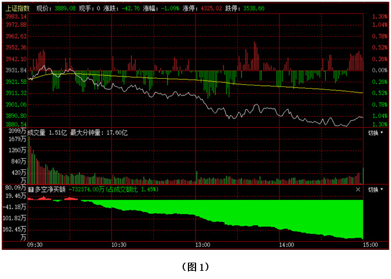
Task: Click the 3931.84 baseline price label
Action: [15, 71]
